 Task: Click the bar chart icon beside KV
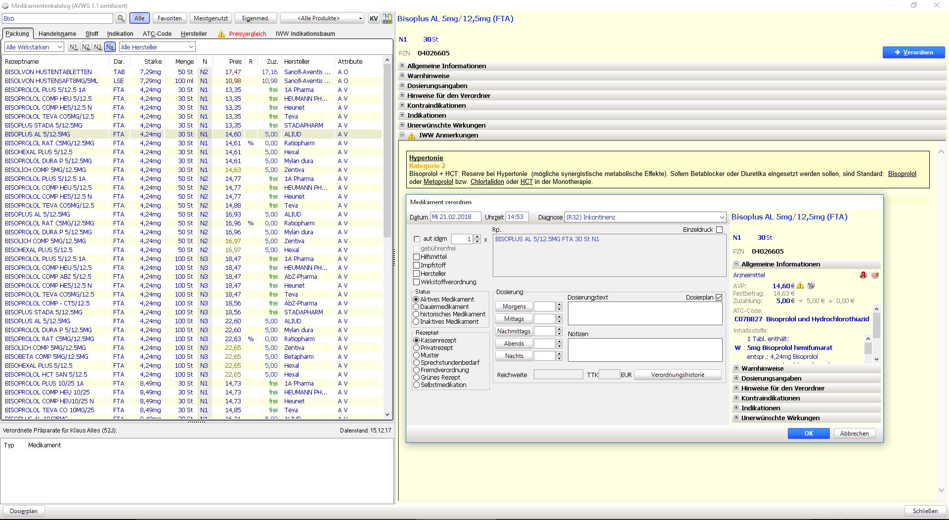pyautogui.click(x=387, y=18)
